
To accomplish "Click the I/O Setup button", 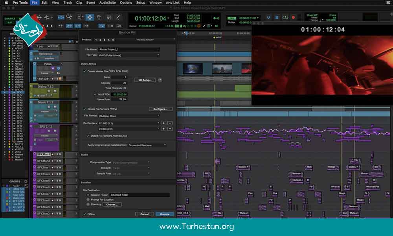I will coord(145,80).
